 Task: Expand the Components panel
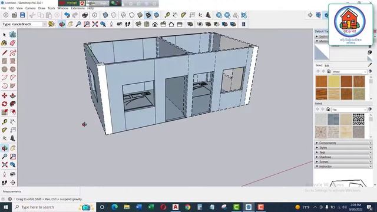click(343, 143)
